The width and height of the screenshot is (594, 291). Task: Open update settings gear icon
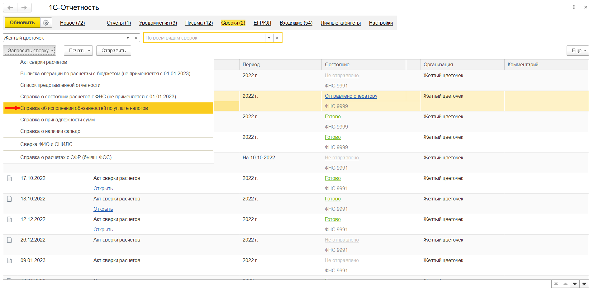pos(46,23)
